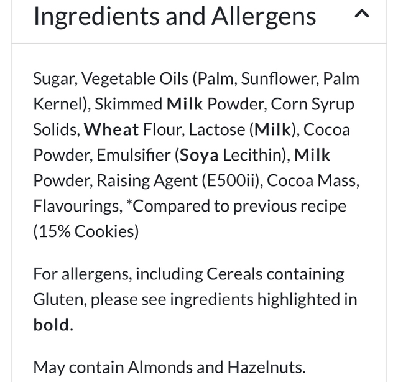Click the bold Milk after Skimmed
Image resolution: width=398 pixels, height=382 pixels.
(185, 104)
